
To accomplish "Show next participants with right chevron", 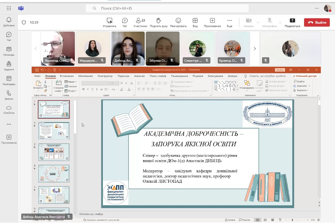I will coord(255,49).
